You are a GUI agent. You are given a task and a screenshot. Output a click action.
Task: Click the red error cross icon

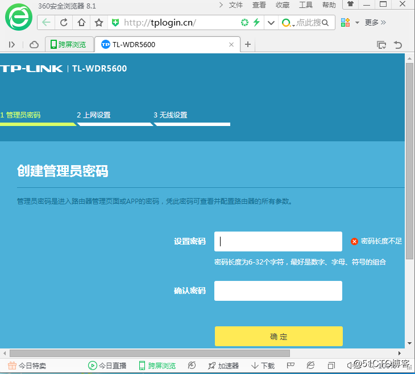click(x=354, y=241)
